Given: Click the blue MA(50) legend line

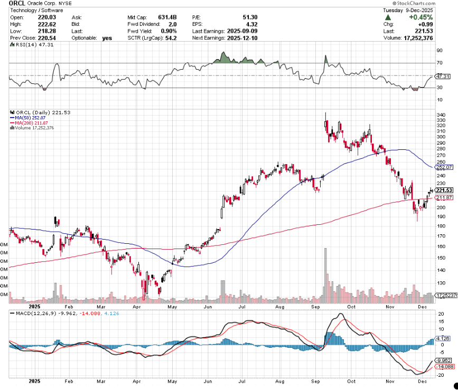Looking at the screenshot, I should point(13,118).
